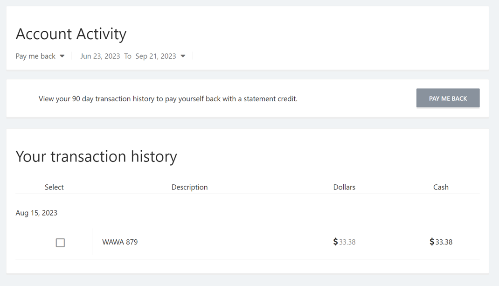The width and height of the screenshot is (499, 286).
Task: Expand the date range dropdown arrow
Action: (183, 56)
